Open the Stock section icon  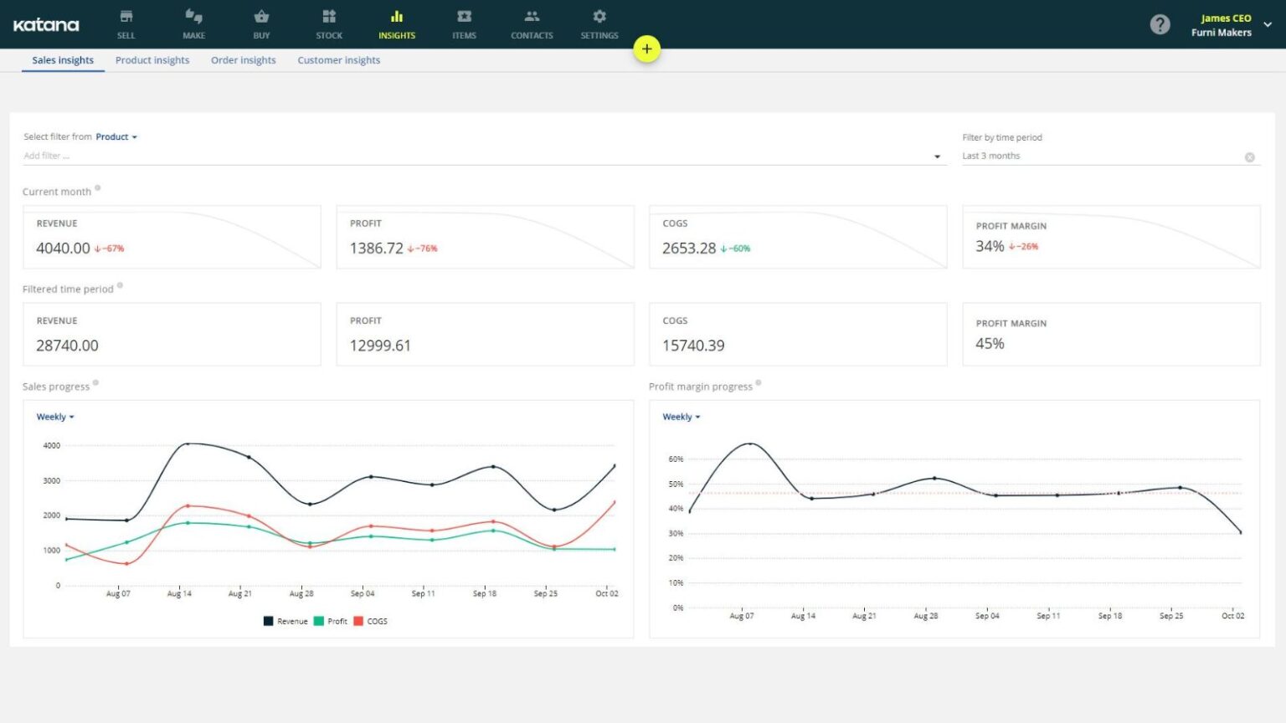pyautogui.click(x=329, y=17)
